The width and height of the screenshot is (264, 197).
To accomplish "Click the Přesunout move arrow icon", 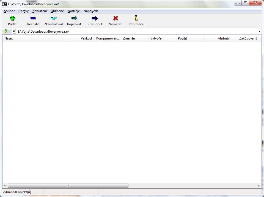I will pos(95,18).
